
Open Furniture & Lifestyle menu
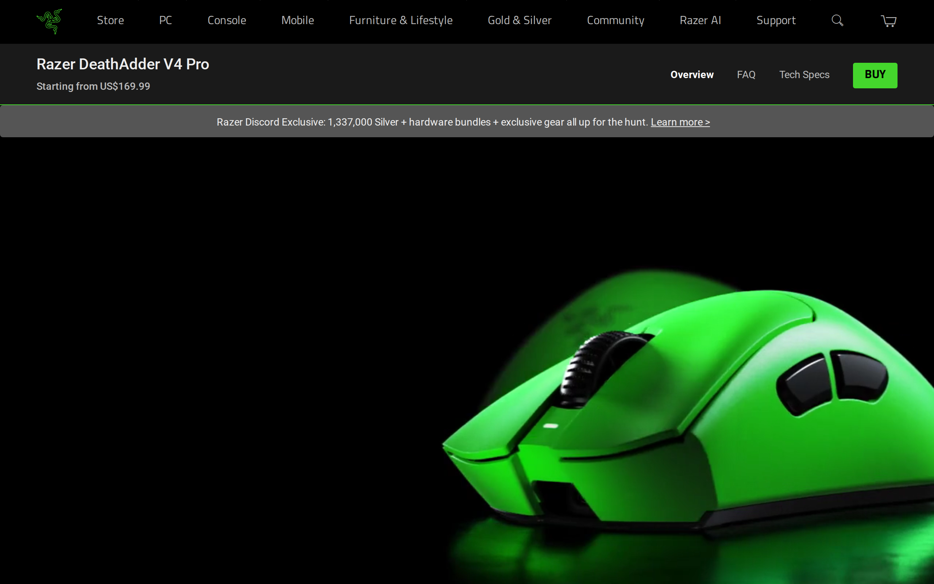pos(401,20)
